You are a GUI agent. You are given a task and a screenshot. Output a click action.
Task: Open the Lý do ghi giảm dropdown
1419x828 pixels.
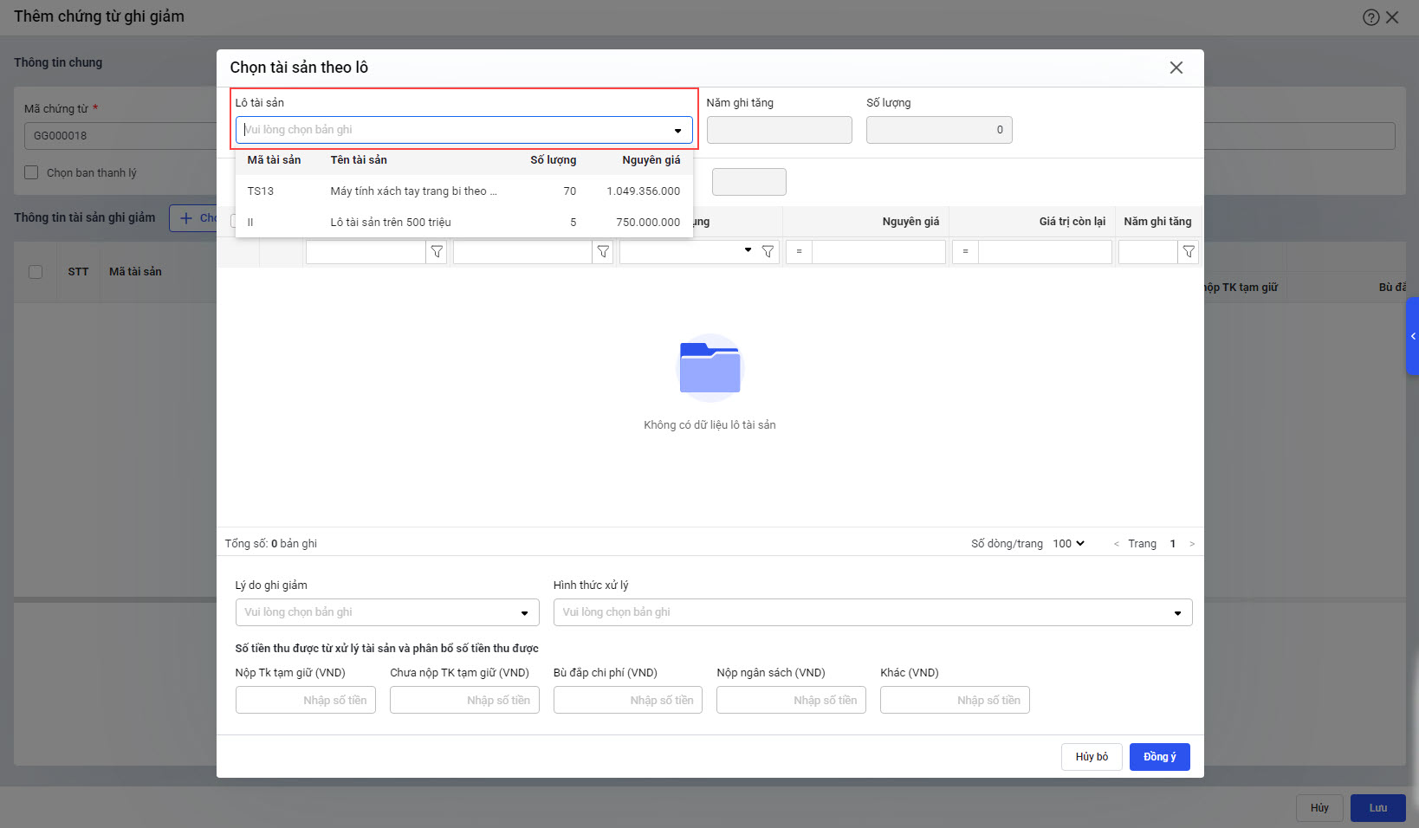pyautogui.click(x=386, y=612)
